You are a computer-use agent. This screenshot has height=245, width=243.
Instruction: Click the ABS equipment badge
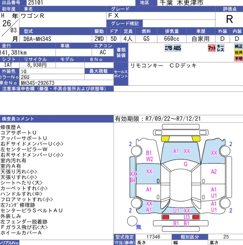click(x=177, y=49)
